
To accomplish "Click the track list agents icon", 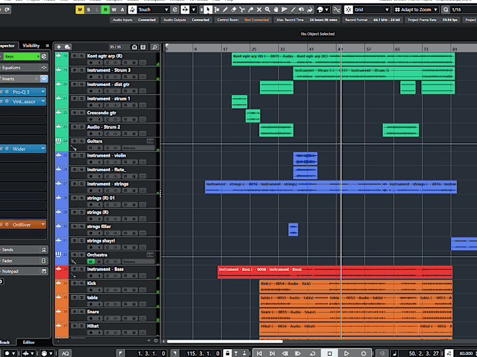I will tap(134, 47).
